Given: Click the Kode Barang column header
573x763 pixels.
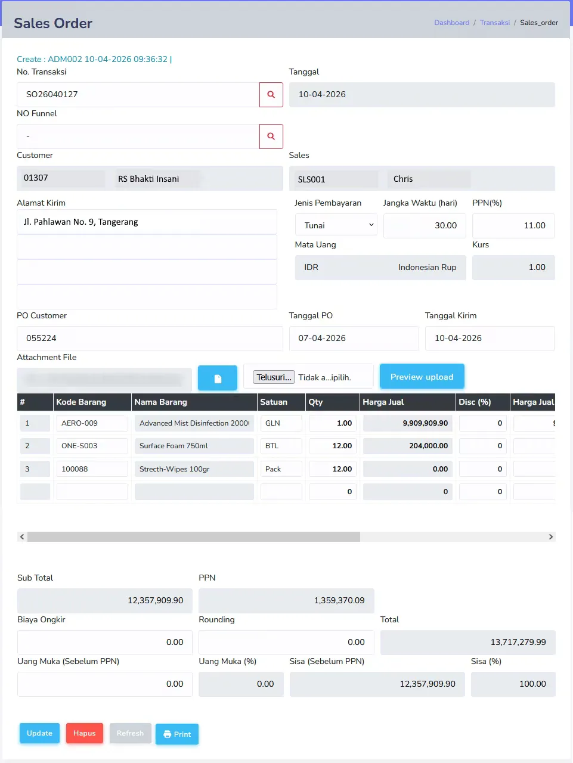Looking at the screenshot, I should 92,402.
